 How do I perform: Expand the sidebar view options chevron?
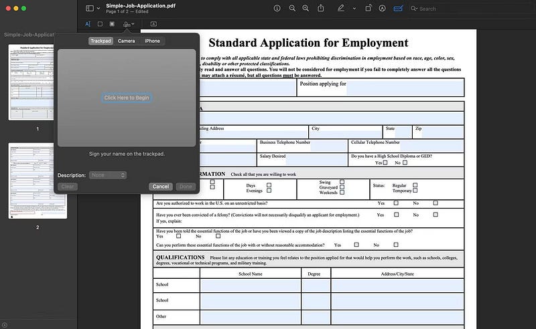pos(99,8)
